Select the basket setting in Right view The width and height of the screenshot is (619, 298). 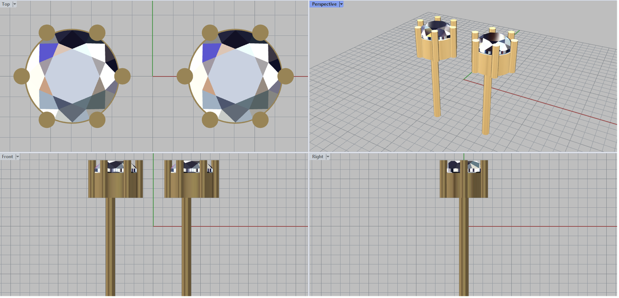463,185
